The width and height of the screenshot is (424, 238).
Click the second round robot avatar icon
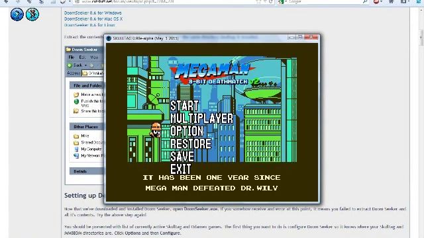32,15
